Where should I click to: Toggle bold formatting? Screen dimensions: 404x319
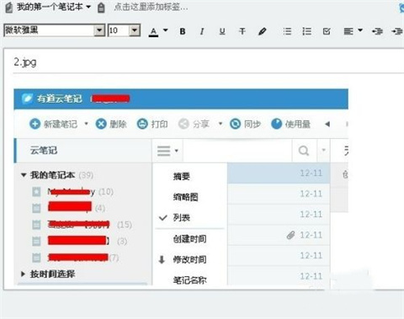click(x=183, y=31)
